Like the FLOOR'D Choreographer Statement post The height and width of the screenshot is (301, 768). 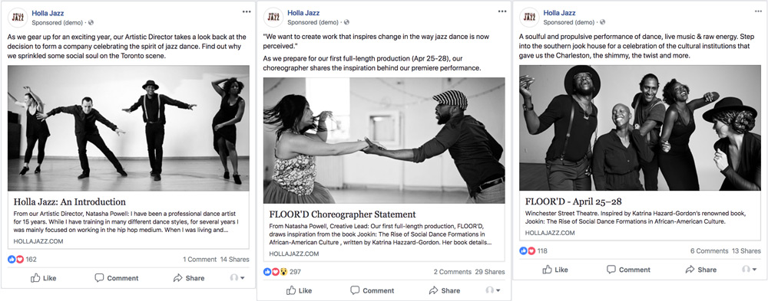(x=300, y=290)
